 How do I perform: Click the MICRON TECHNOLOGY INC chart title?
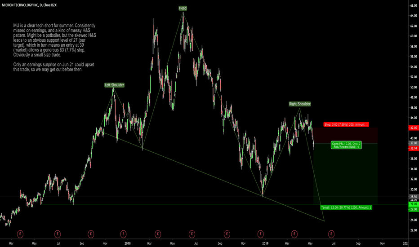pyautogui.click(x=29, y=5)
